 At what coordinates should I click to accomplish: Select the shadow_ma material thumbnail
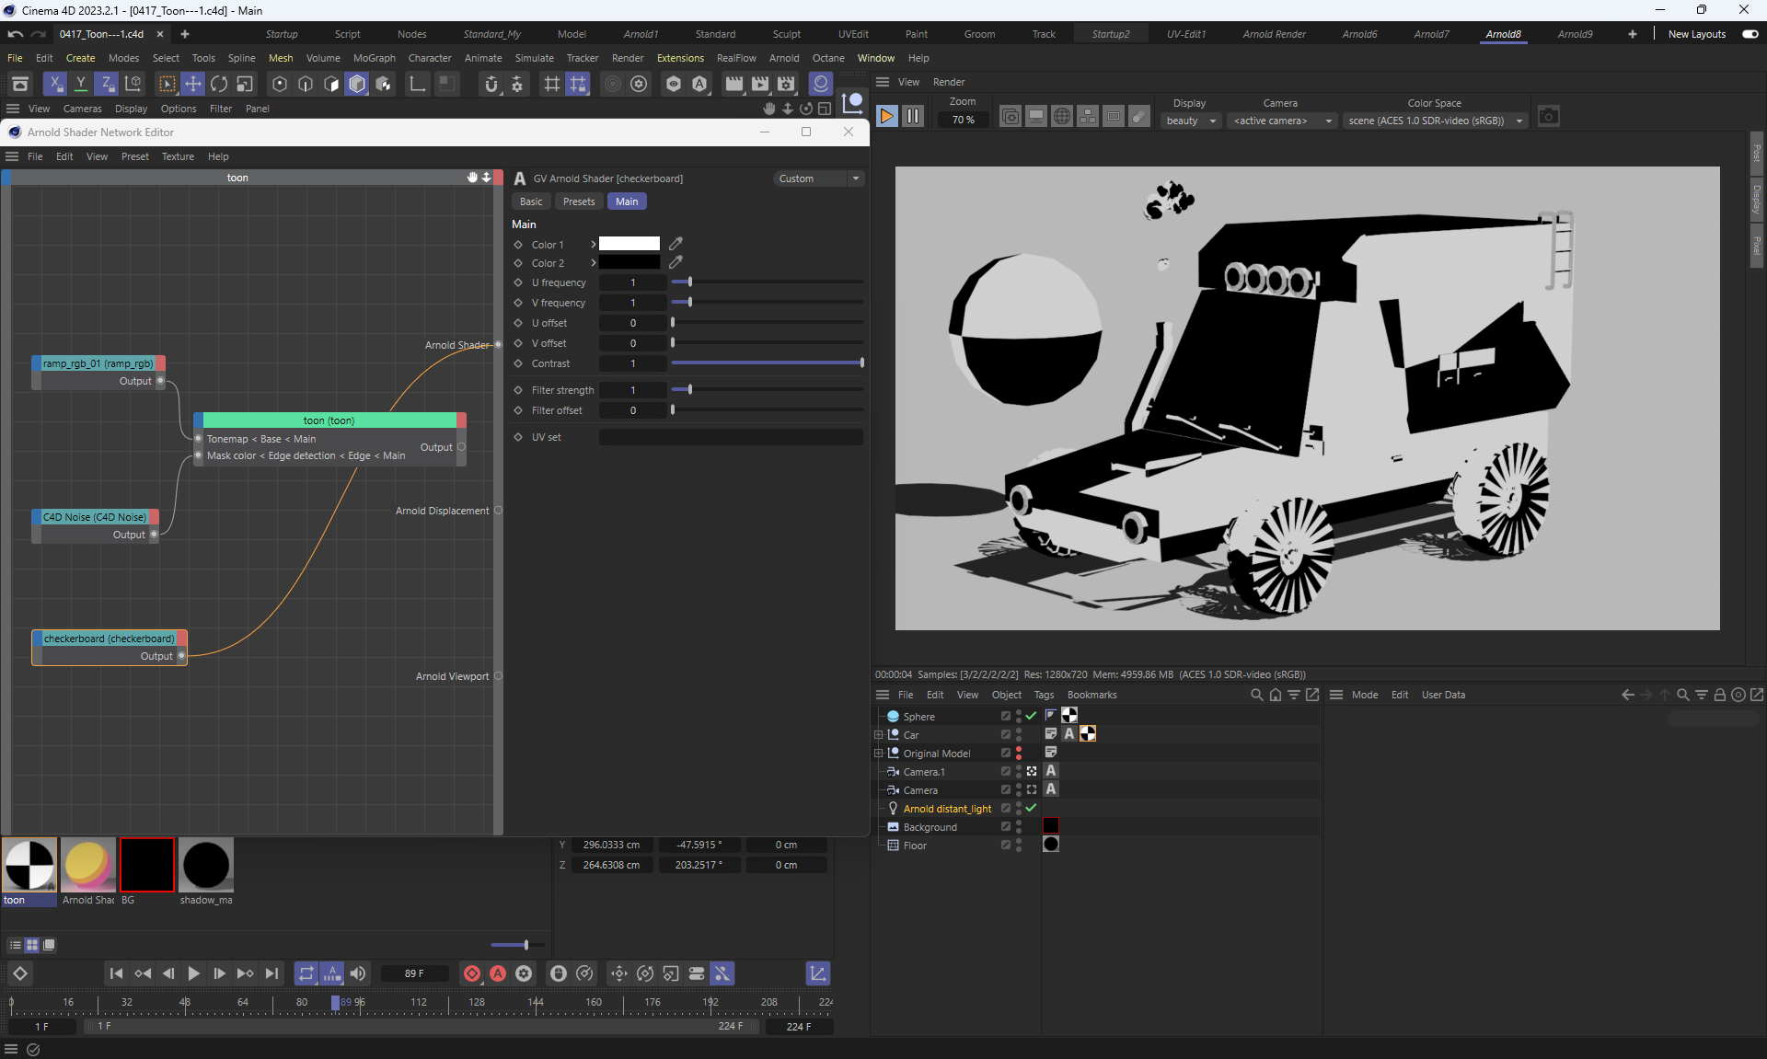[x=206, y=865]
